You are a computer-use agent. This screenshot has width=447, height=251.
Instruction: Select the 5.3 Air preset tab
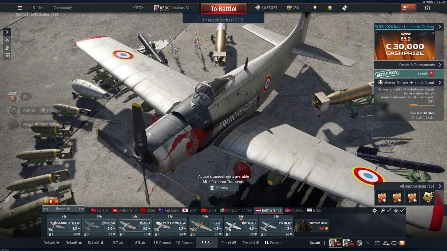(207, 243)
